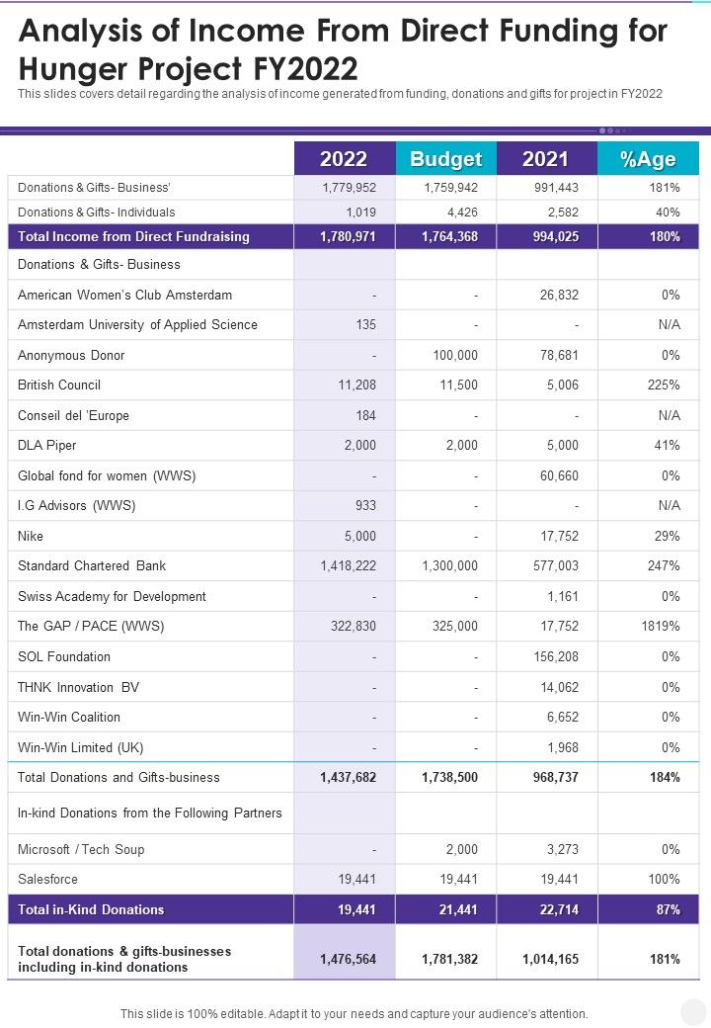Screen dimensions: 711x1028
Task: Click the 1819% value for The GAP / PACE
Action: [x=661, y=626]
